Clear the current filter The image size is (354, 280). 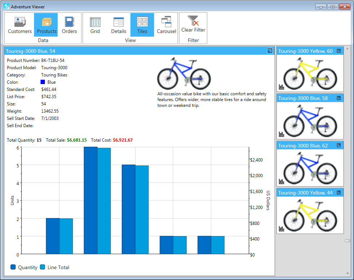click(193, 24)
